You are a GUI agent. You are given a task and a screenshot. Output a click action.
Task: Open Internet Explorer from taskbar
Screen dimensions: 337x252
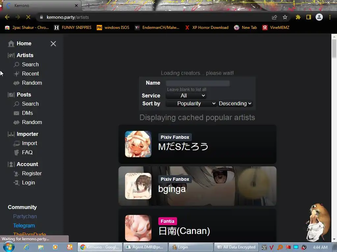pyautogui.click(x=26, y=247)
